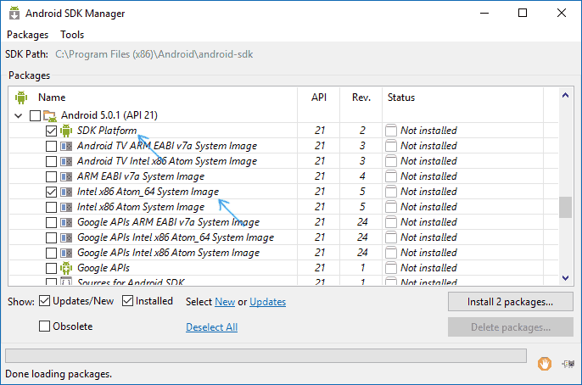Screen dimensions: 582x385
Task: Select the SDK Platform row name
Action: pos(107,131)
